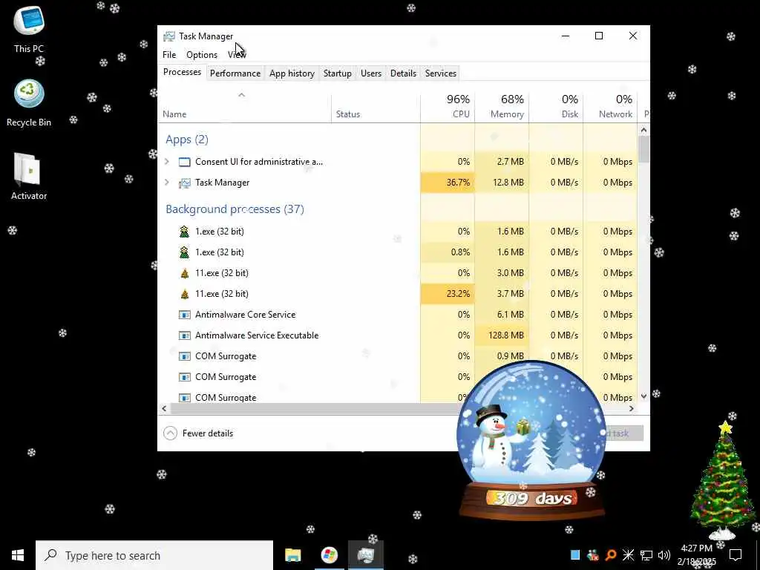Click the 23.2% CPU value
Image resolution: width=760 pixels, height=570 pixels.
[x=457, y=294]
